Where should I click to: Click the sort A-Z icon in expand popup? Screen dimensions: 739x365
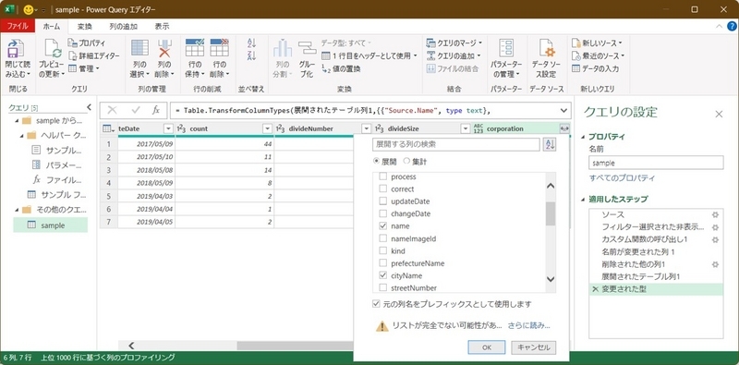click(550, 144)
